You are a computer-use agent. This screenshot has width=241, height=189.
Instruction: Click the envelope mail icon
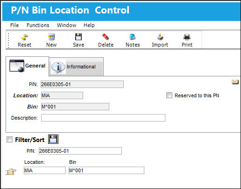pyautogui.click(x=235, y=81)
